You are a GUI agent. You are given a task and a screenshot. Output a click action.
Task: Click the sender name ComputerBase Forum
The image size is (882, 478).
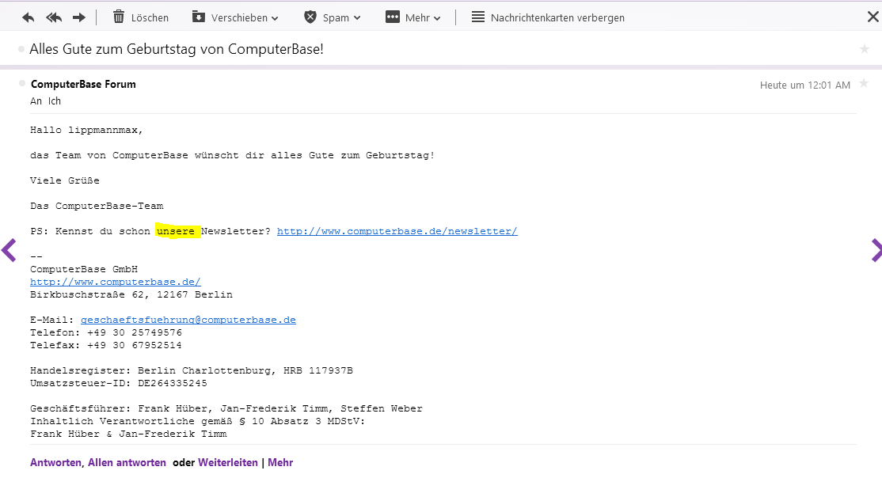pyautogui.click(x=83, y=85)
